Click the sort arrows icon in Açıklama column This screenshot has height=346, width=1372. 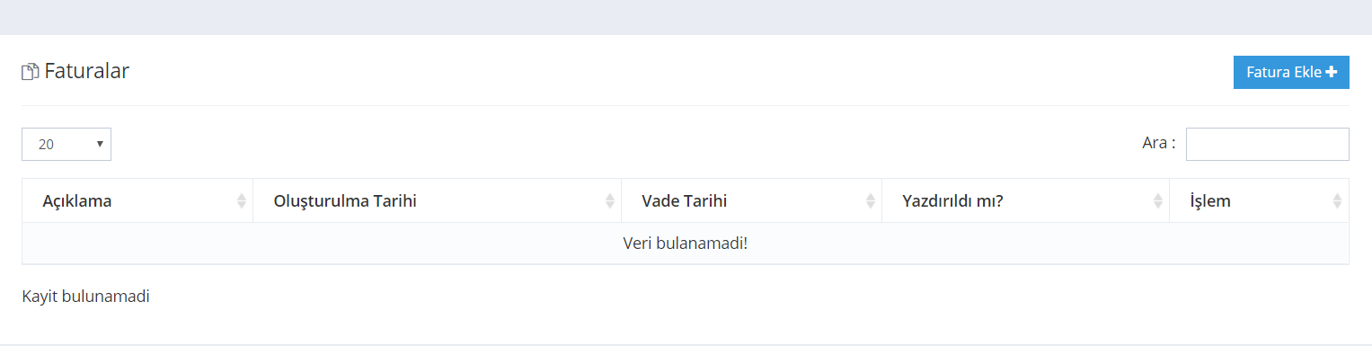pos(242,201)
